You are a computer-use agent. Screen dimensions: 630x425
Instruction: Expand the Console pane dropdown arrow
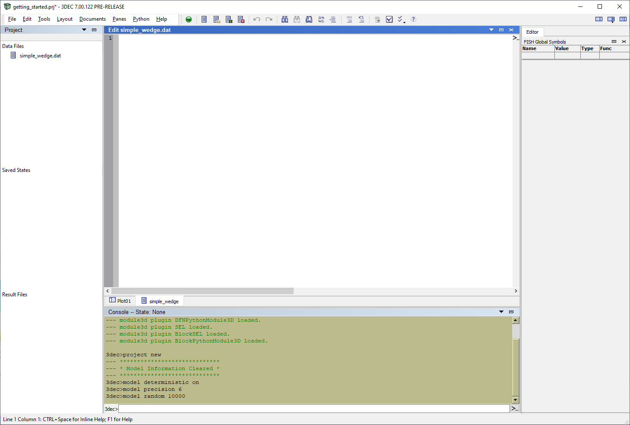coord(501,312)
